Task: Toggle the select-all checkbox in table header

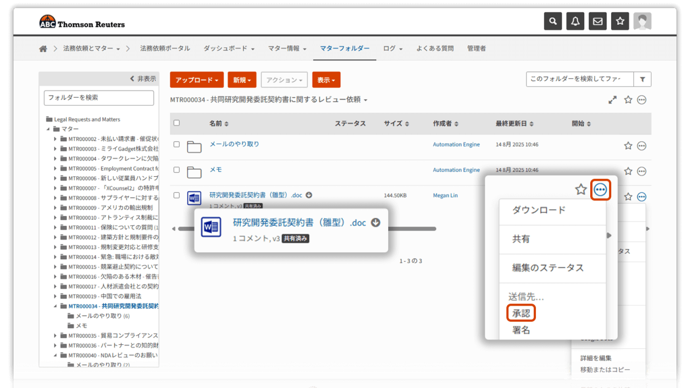Action: 176,123
